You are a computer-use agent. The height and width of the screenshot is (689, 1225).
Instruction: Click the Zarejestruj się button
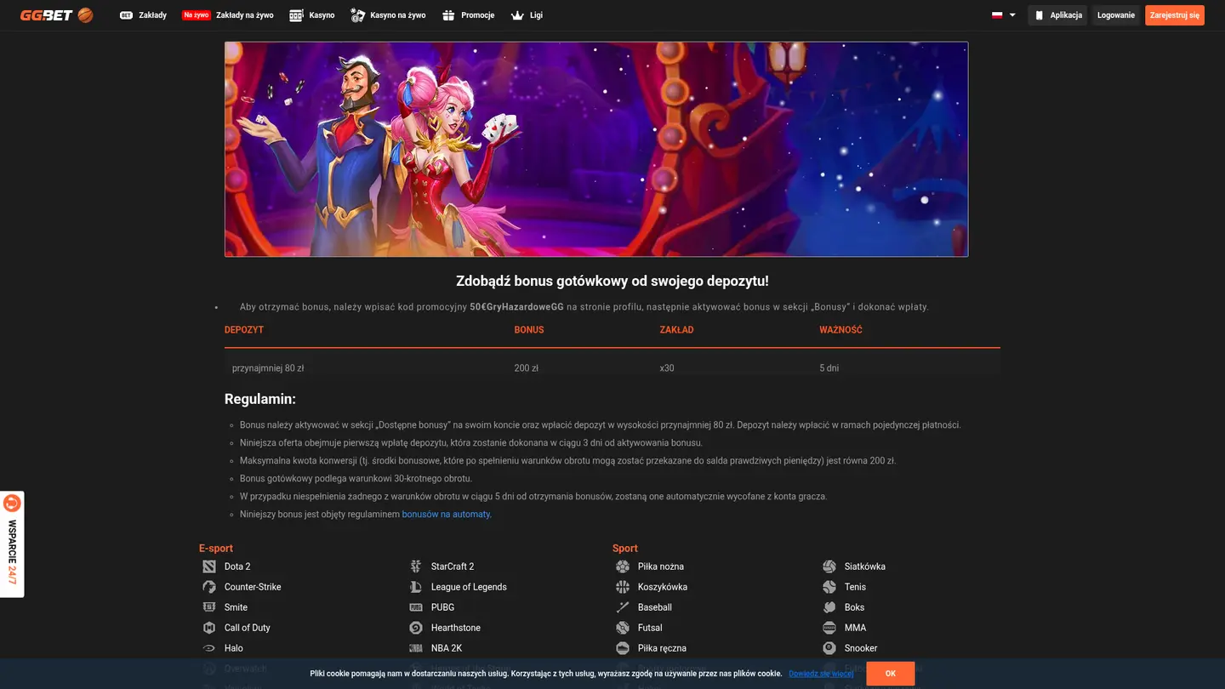coord(1175,15)
